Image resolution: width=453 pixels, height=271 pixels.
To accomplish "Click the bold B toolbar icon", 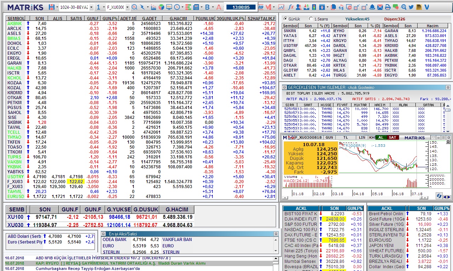I will click(207, 7).
